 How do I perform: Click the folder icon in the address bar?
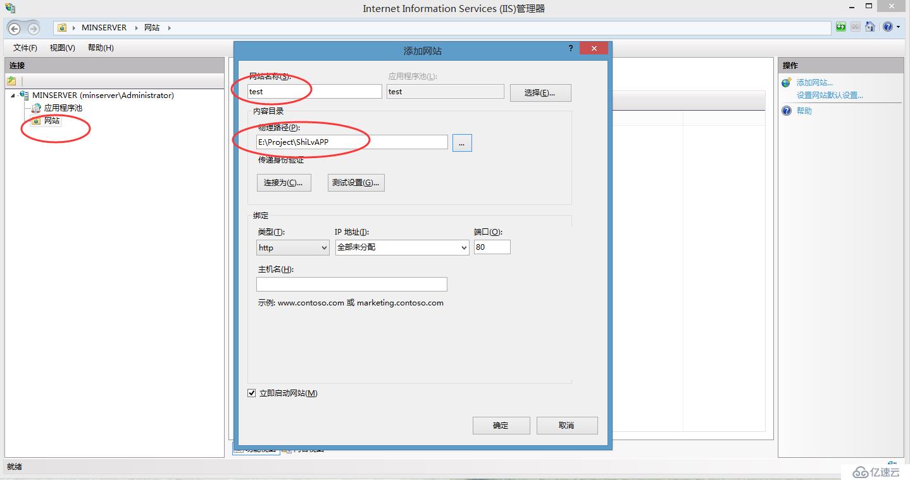tap(62, 28)
